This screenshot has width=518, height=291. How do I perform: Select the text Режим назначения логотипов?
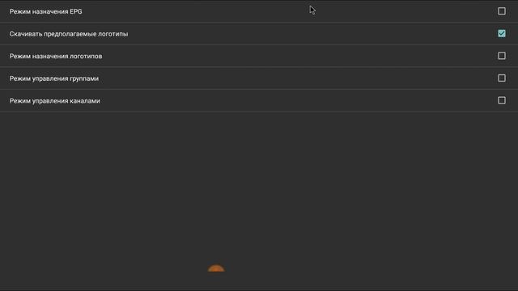point(56,56)
